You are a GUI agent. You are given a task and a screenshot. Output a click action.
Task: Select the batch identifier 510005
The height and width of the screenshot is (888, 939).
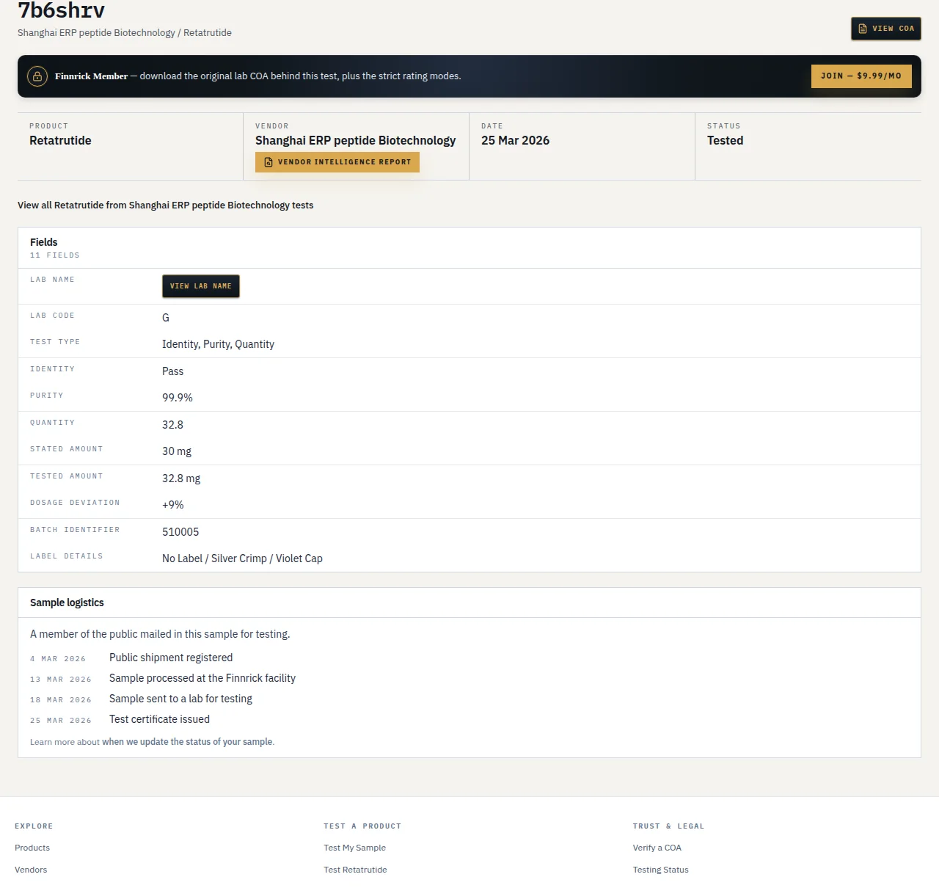[180, 532]
